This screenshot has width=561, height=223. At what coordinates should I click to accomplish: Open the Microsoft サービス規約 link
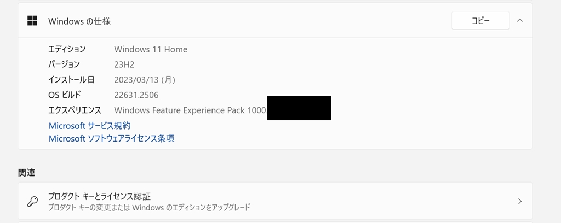90,126
